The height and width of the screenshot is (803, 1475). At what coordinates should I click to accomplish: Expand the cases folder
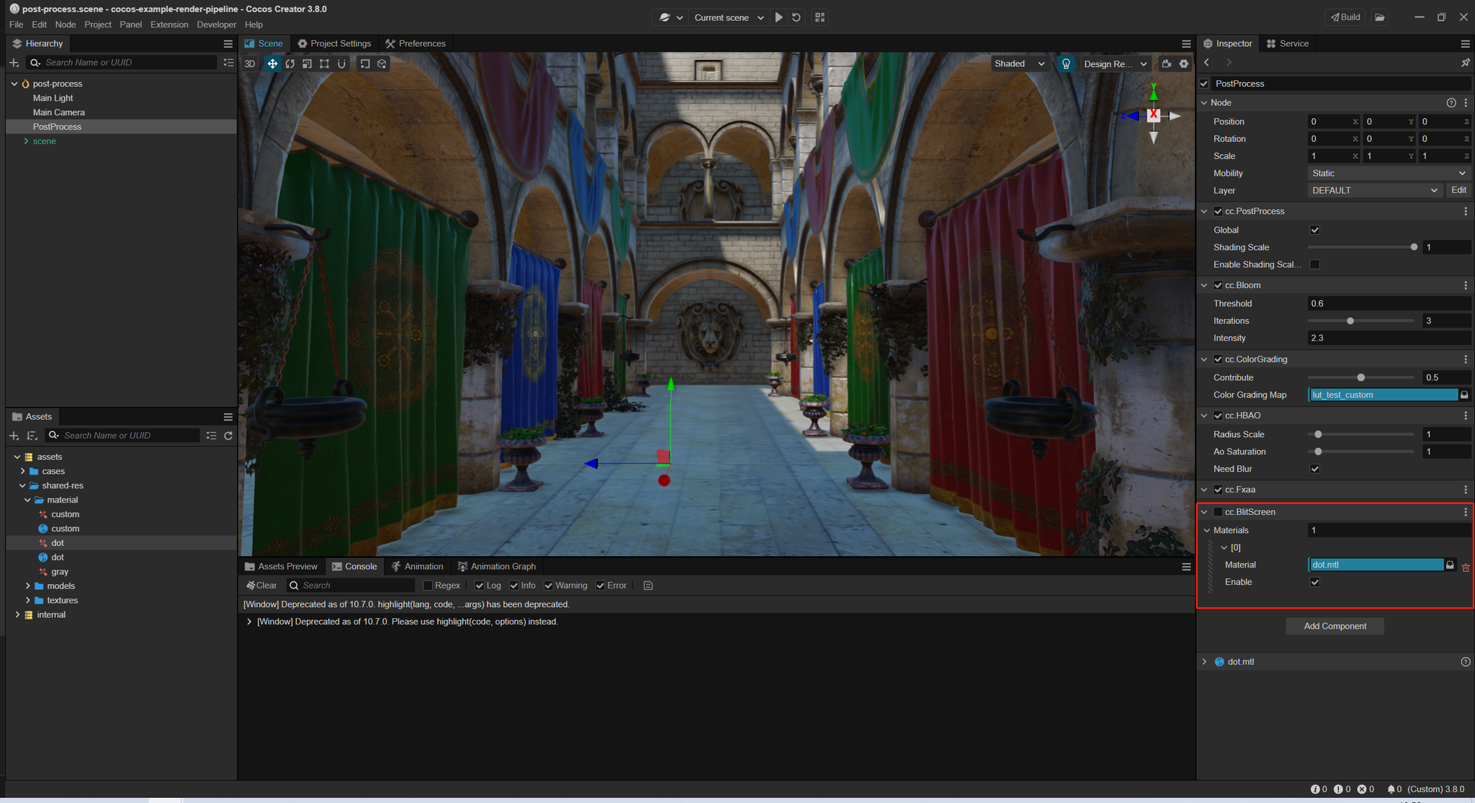pyautogui.click(x=22, y=472)
